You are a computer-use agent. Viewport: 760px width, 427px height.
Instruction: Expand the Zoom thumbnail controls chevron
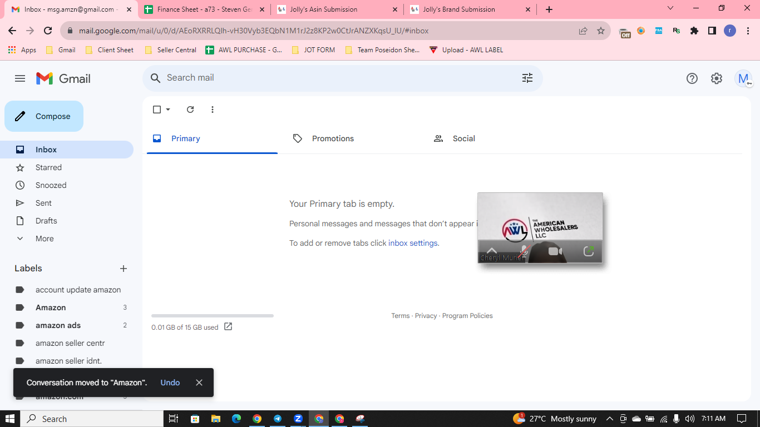click(491, 251)
